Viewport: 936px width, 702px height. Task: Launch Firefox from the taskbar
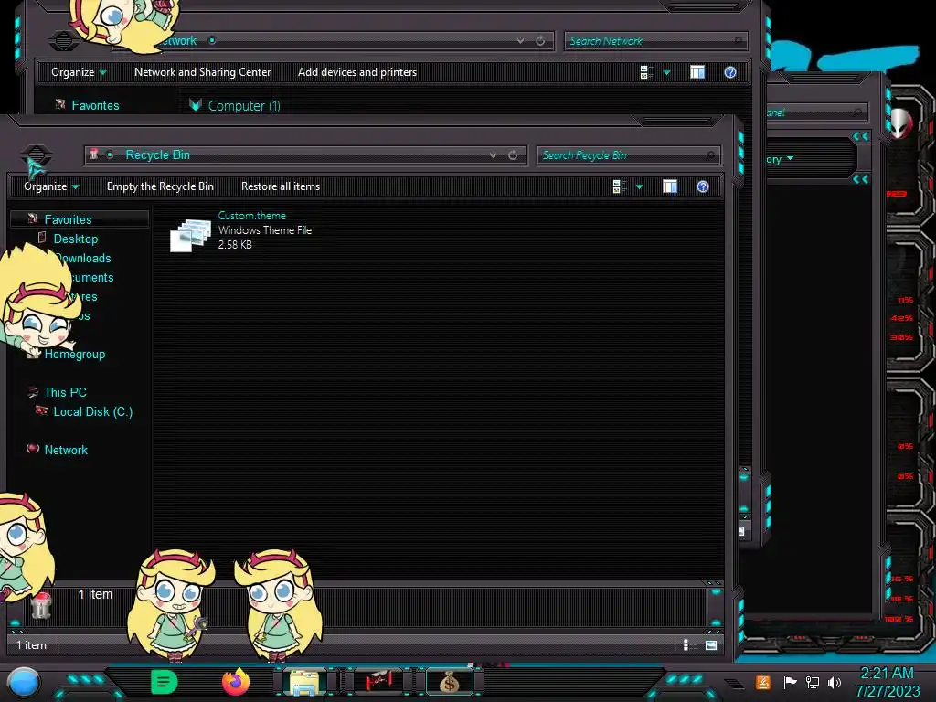pyautogui.click(x=235, y=682)
